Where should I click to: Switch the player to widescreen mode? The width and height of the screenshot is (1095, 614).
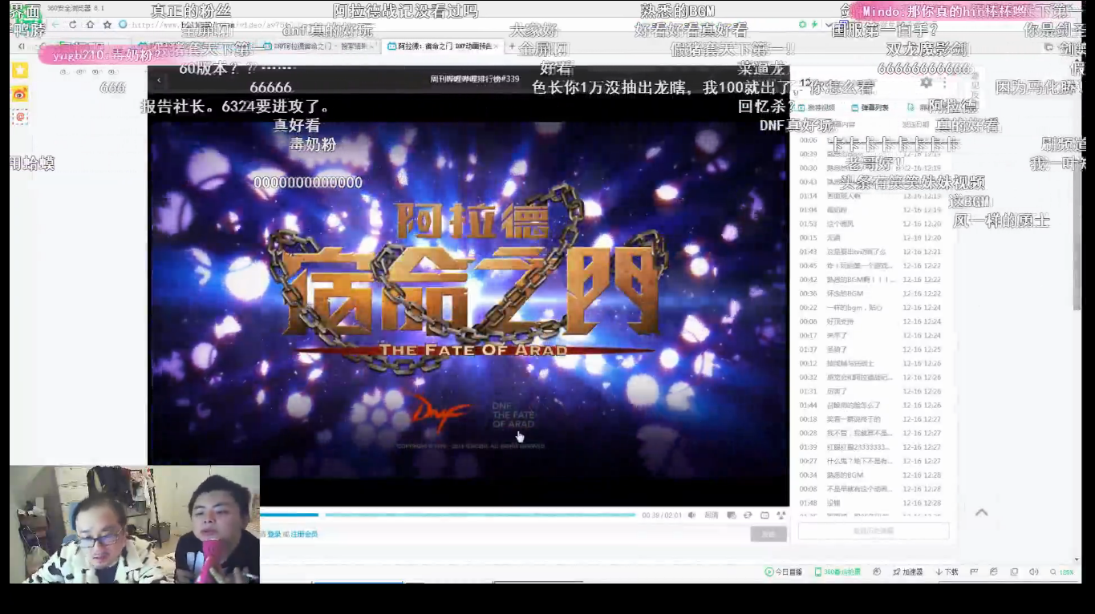point(764,515)
